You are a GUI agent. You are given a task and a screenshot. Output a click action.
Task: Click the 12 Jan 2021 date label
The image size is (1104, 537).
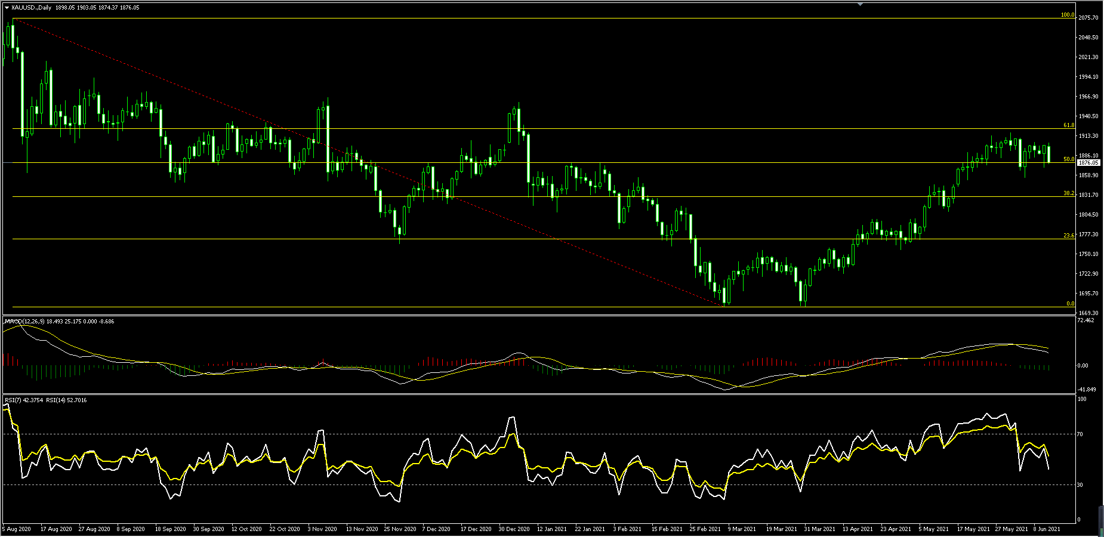point(552,529)
